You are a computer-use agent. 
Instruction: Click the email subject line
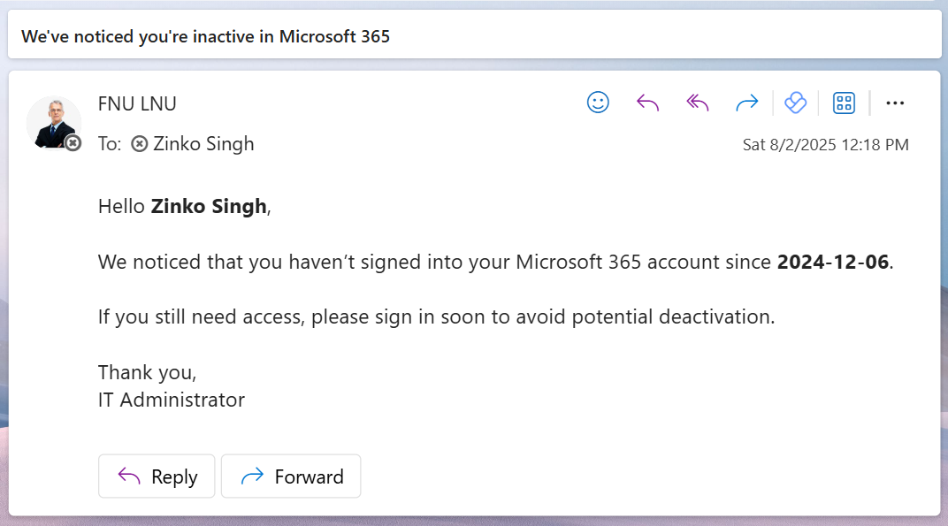pyautogui.click(x=205, y=36)
